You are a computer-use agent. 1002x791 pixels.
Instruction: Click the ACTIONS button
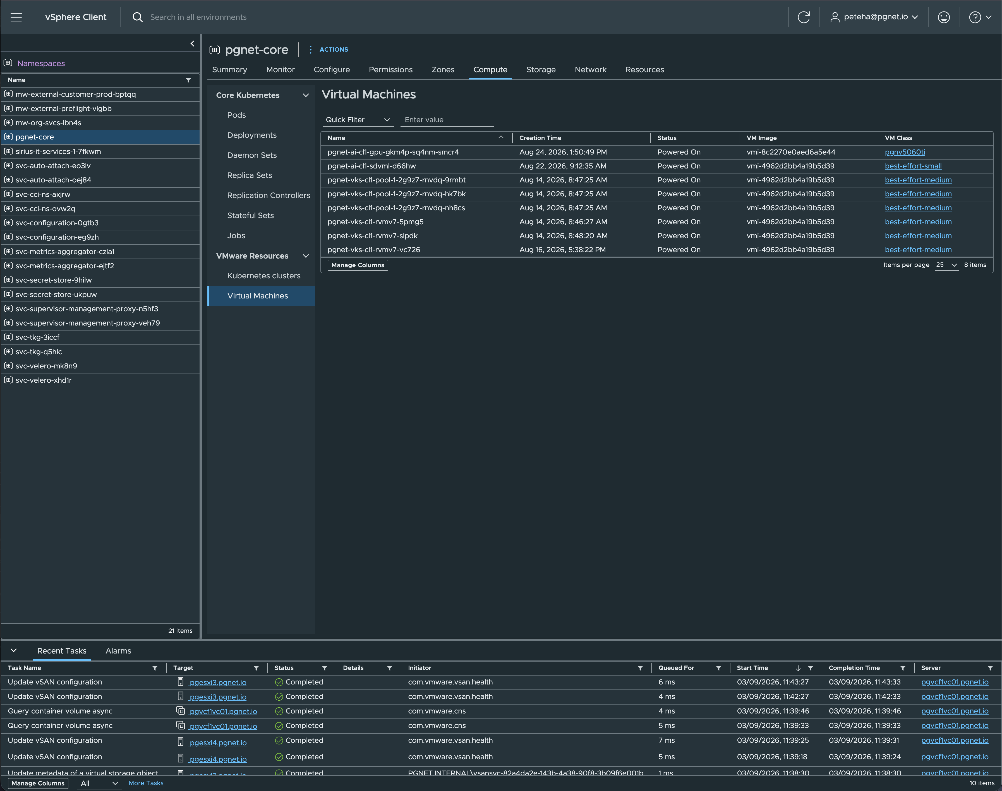334,50
